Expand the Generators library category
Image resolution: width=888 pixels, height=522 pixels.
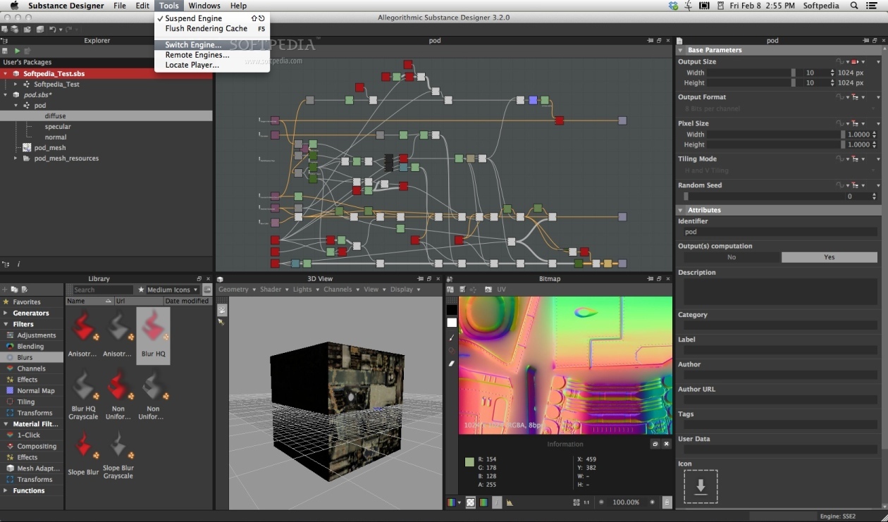point(6,313)
